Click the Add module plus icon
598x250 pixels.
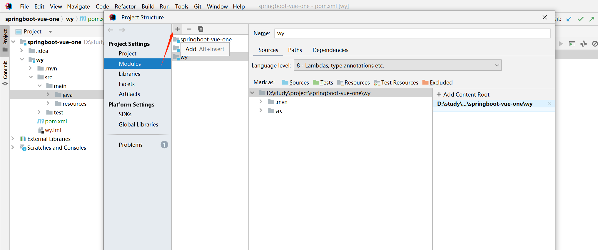177,29
